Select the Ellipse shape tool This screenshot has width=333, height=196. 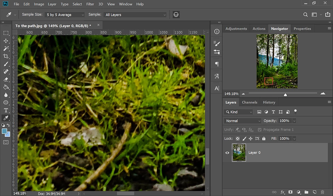tap(6, 102)
